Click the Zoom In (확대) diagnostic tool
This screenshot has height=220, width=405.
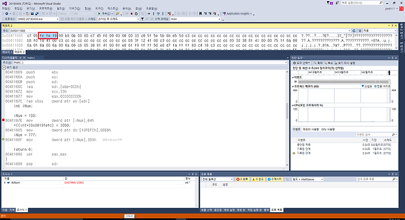pyautogui.click(x=318, y=63)
